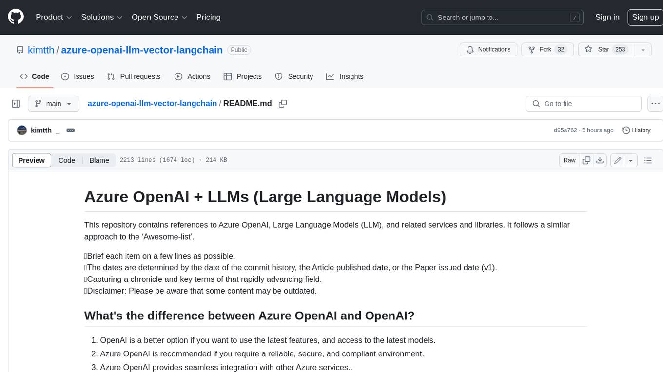Expand the Solutions menu
663x372 pixels.
click(102, 17)
